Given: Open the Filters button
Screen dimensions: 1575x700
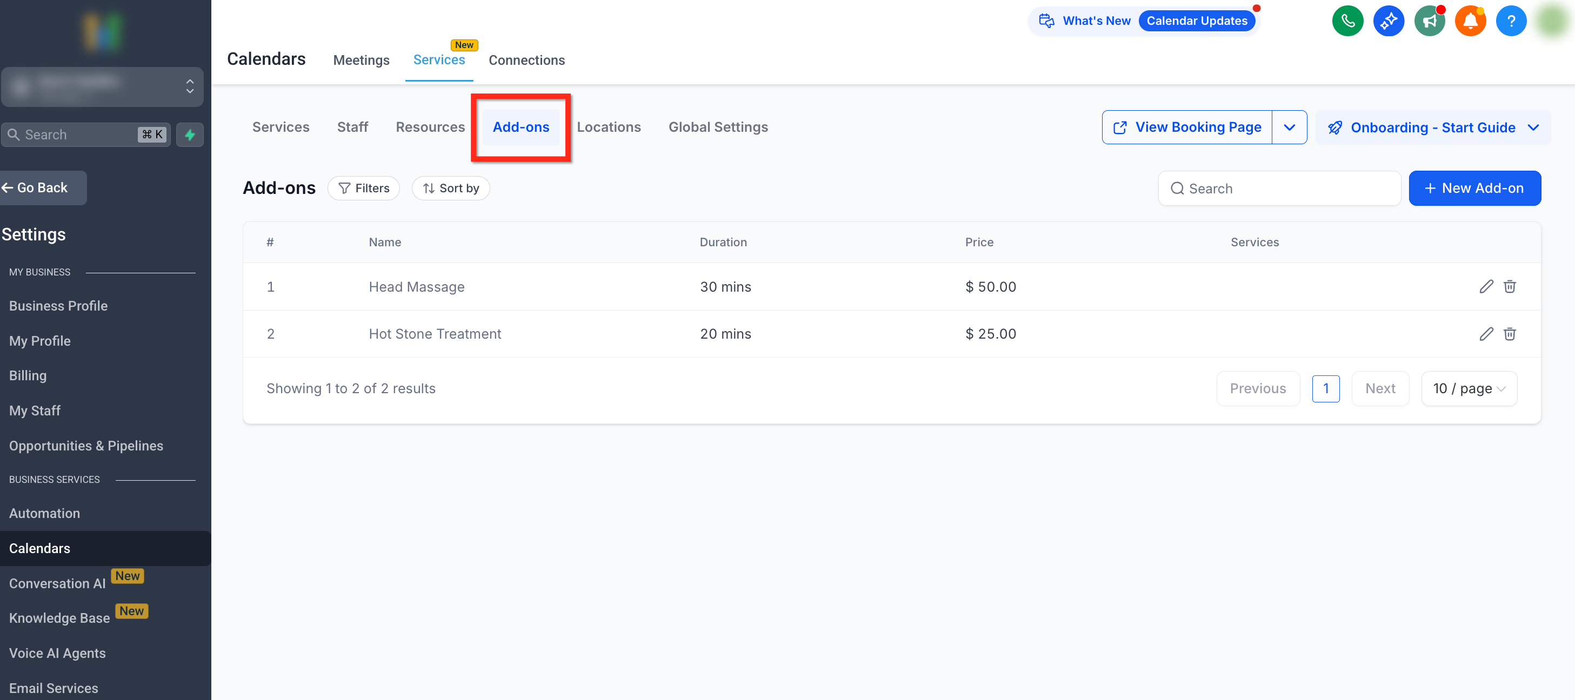Looking at the screenshot, I should 363,188.
